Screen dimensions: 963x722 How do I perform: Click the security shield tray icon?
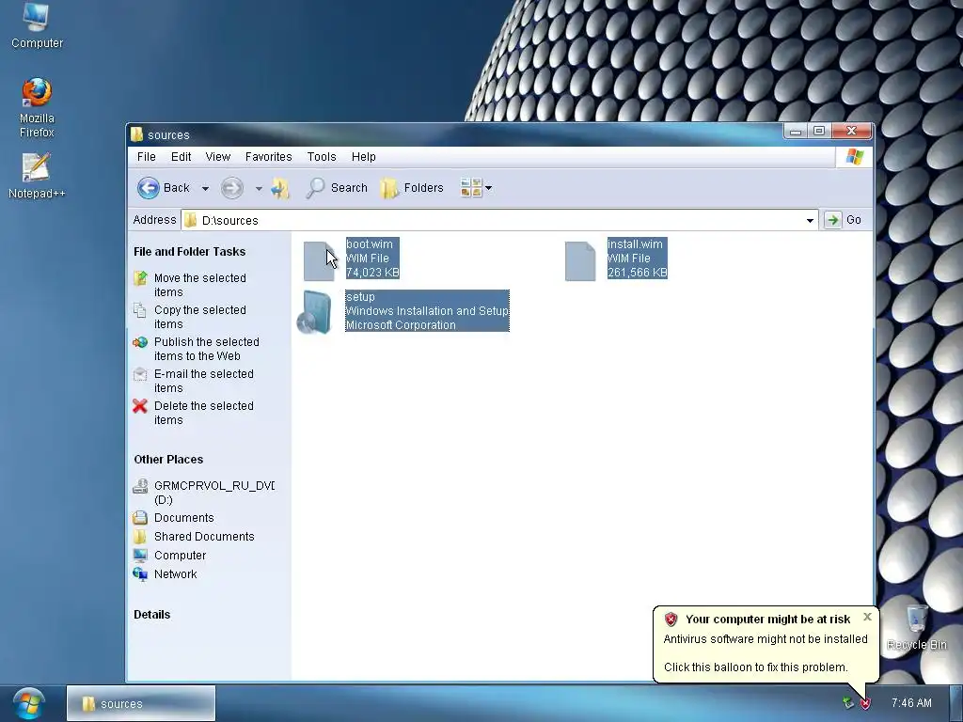tap(865, 703)
